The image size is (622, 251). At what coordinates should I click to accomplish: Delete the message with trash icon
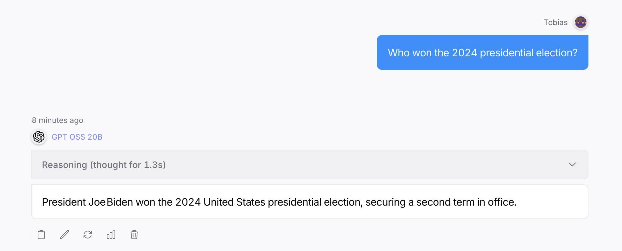[134, 235]
